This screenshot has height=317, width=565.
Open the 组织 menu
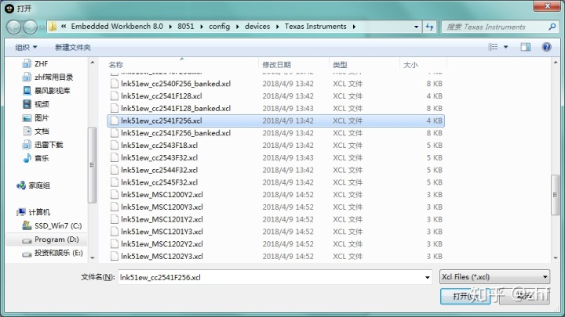(26, 47)
